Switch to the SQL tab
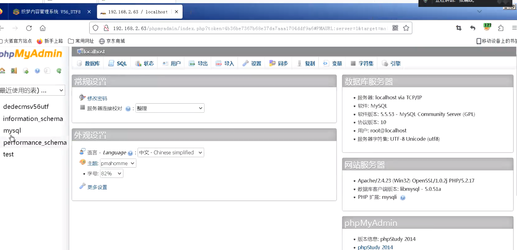 tap(117, 64)
